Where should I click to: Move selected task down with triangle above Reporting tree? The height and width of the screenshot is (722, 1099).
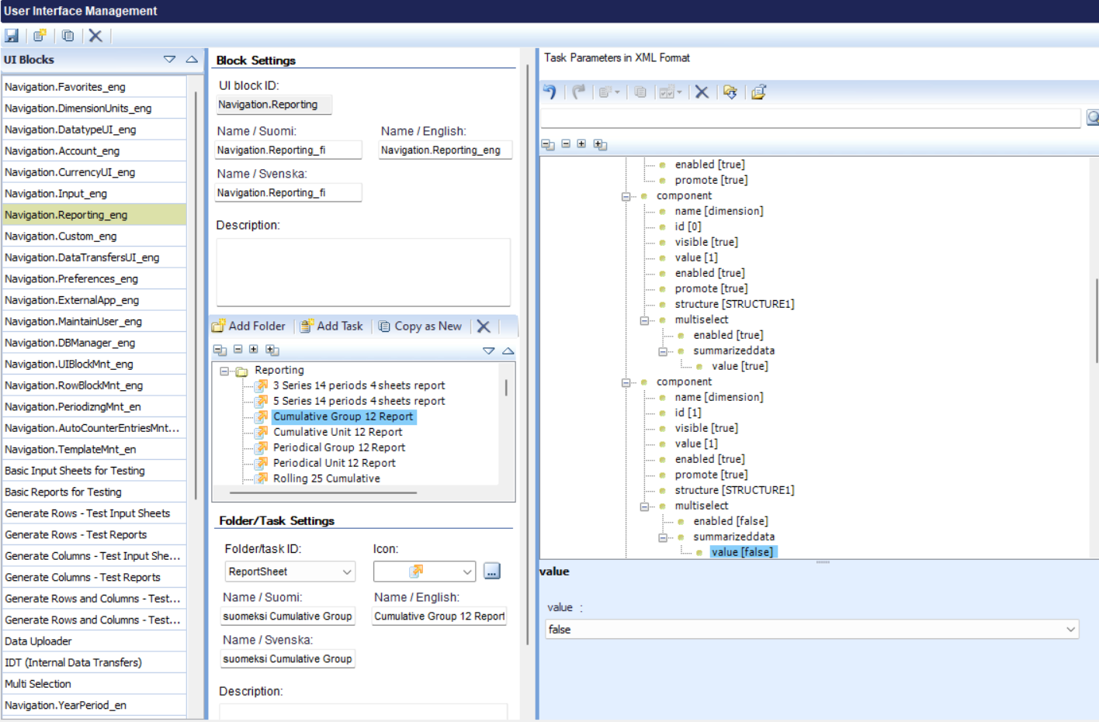[488, 351]
